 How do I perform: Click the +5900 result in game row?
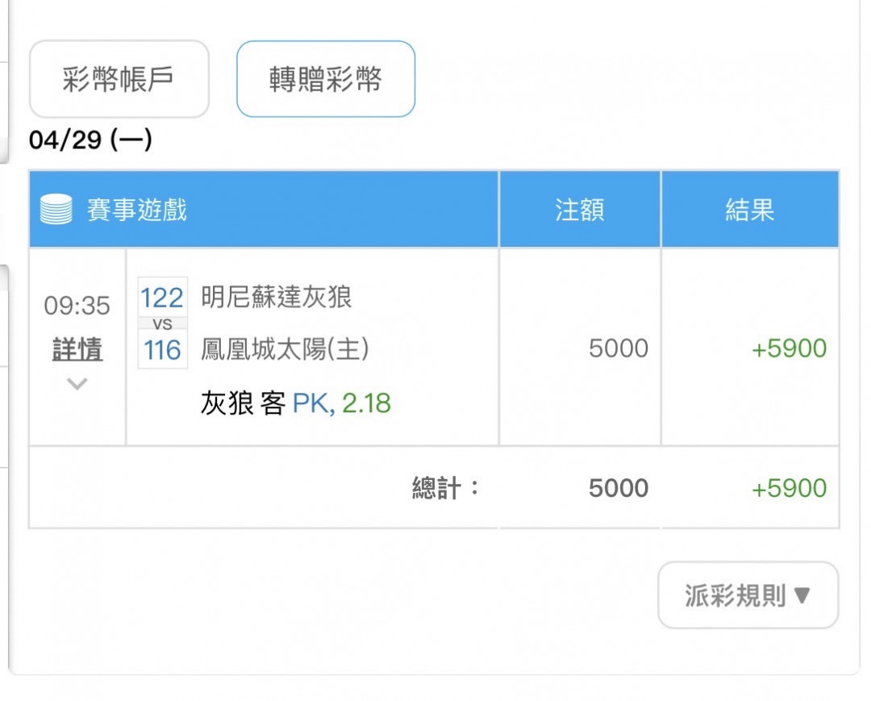[789, 348]
